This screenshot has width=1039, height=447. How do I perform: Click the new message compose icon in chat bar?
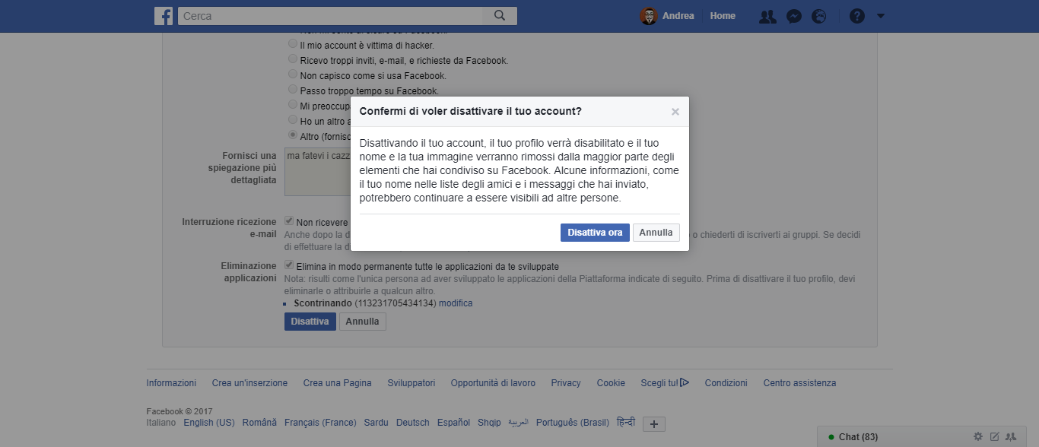click(994, 437)
